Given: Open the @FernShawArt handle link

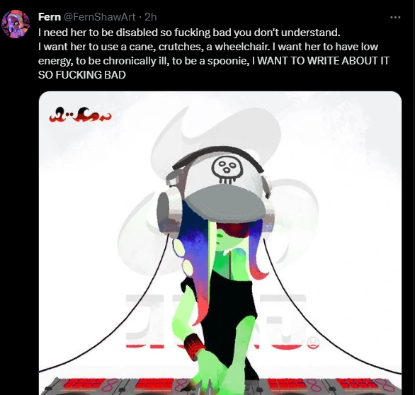Looking at the screenshot, I should pyautogui.click(x=100, y=17).
